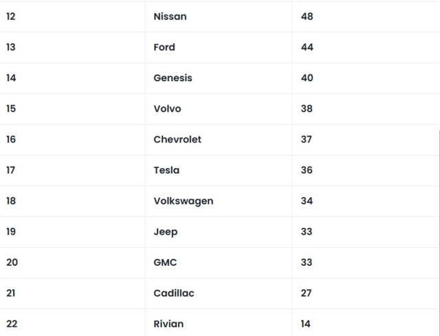Screen dimensions: 440x336
Task: Select the Cadillac brand cell
Action: pos(174,293)
